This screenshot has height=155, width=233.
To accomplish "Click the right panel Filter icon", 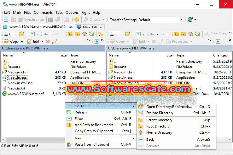I will [x=138, y=34].
